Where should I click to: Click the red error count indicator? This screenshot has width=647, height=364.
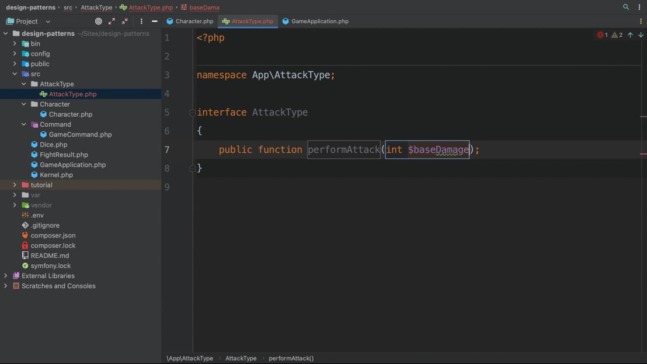click(602, 35)
